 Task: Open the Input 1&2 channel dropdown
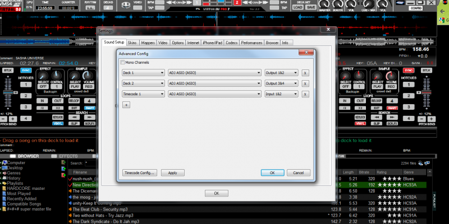(282, 94)
